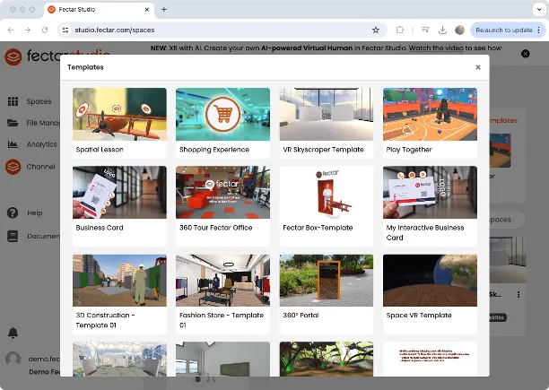Open the Spaces menu item

coord(39,101)
